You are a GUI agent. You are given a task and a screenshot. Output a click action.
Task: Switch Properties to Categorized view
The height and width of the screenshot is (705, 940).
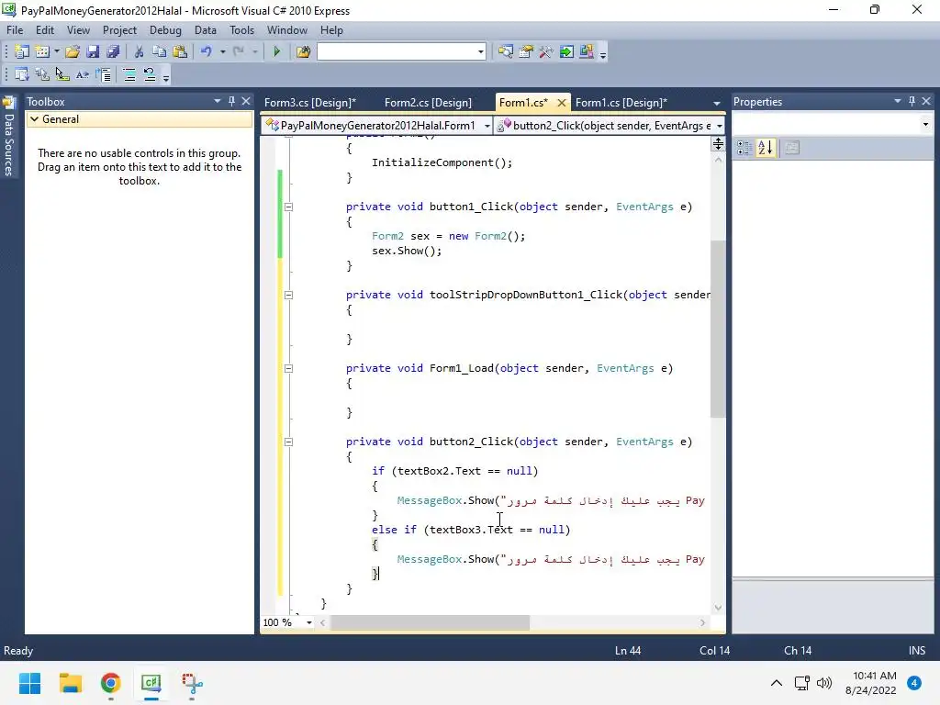[x=744, y=148]
